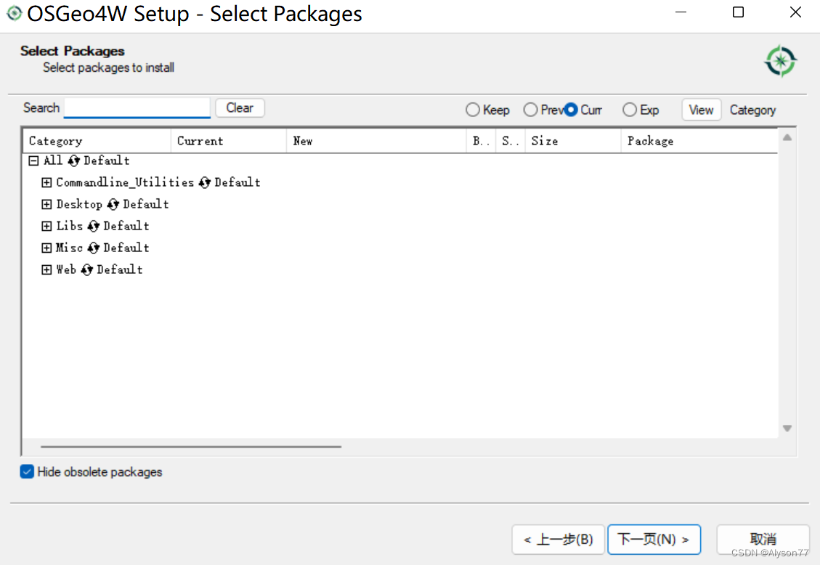
Task: Click the Category view mode label
Action: pyautogui.click(x=752, y=110)
